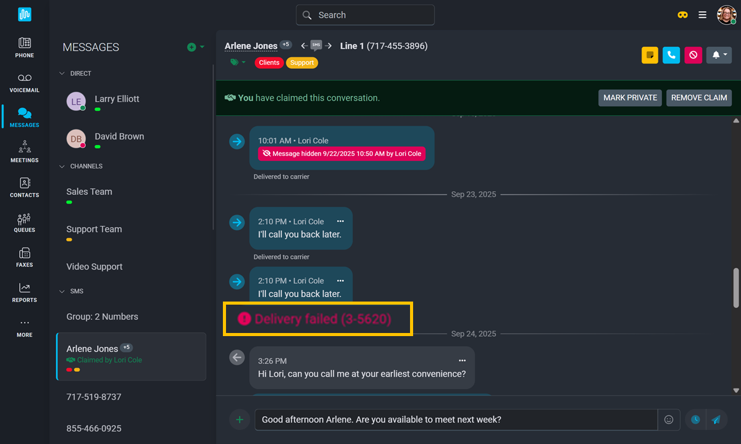Collapse the DIRECT conversations section
The image size is (741, 444).
[61, 73]
